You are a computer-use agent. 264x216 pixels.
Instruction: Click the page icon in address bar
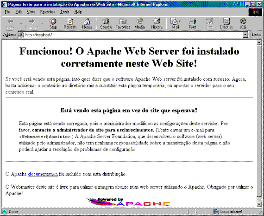tap(21, 35)
